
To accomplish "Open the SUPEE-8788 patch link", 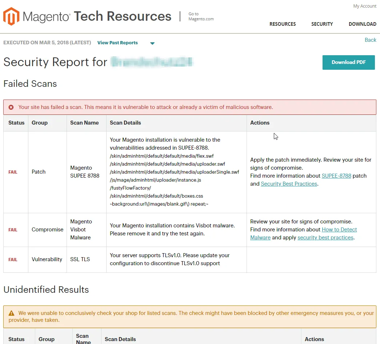I will click(336, 176).
